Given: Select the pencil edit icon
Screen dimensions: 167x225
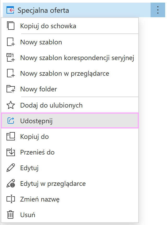Looking at the screenshot, I should pyautogui.click(x=10, y=168).
